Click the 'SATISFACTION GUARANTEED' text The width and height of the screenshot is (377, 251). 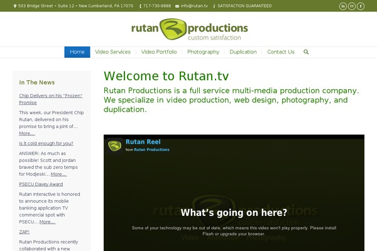click(x=244, y=6)
